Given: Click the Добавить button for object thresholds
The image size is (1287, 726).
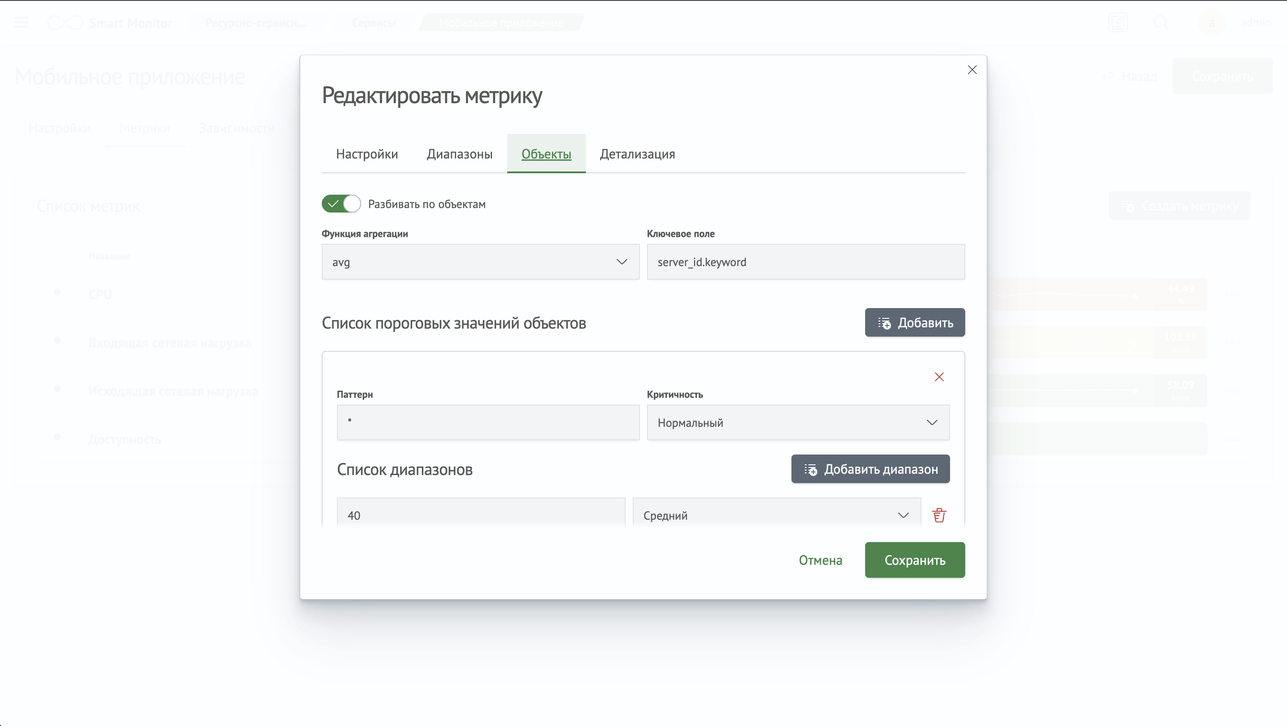Looking at the screenshot, I should point(915,322).
